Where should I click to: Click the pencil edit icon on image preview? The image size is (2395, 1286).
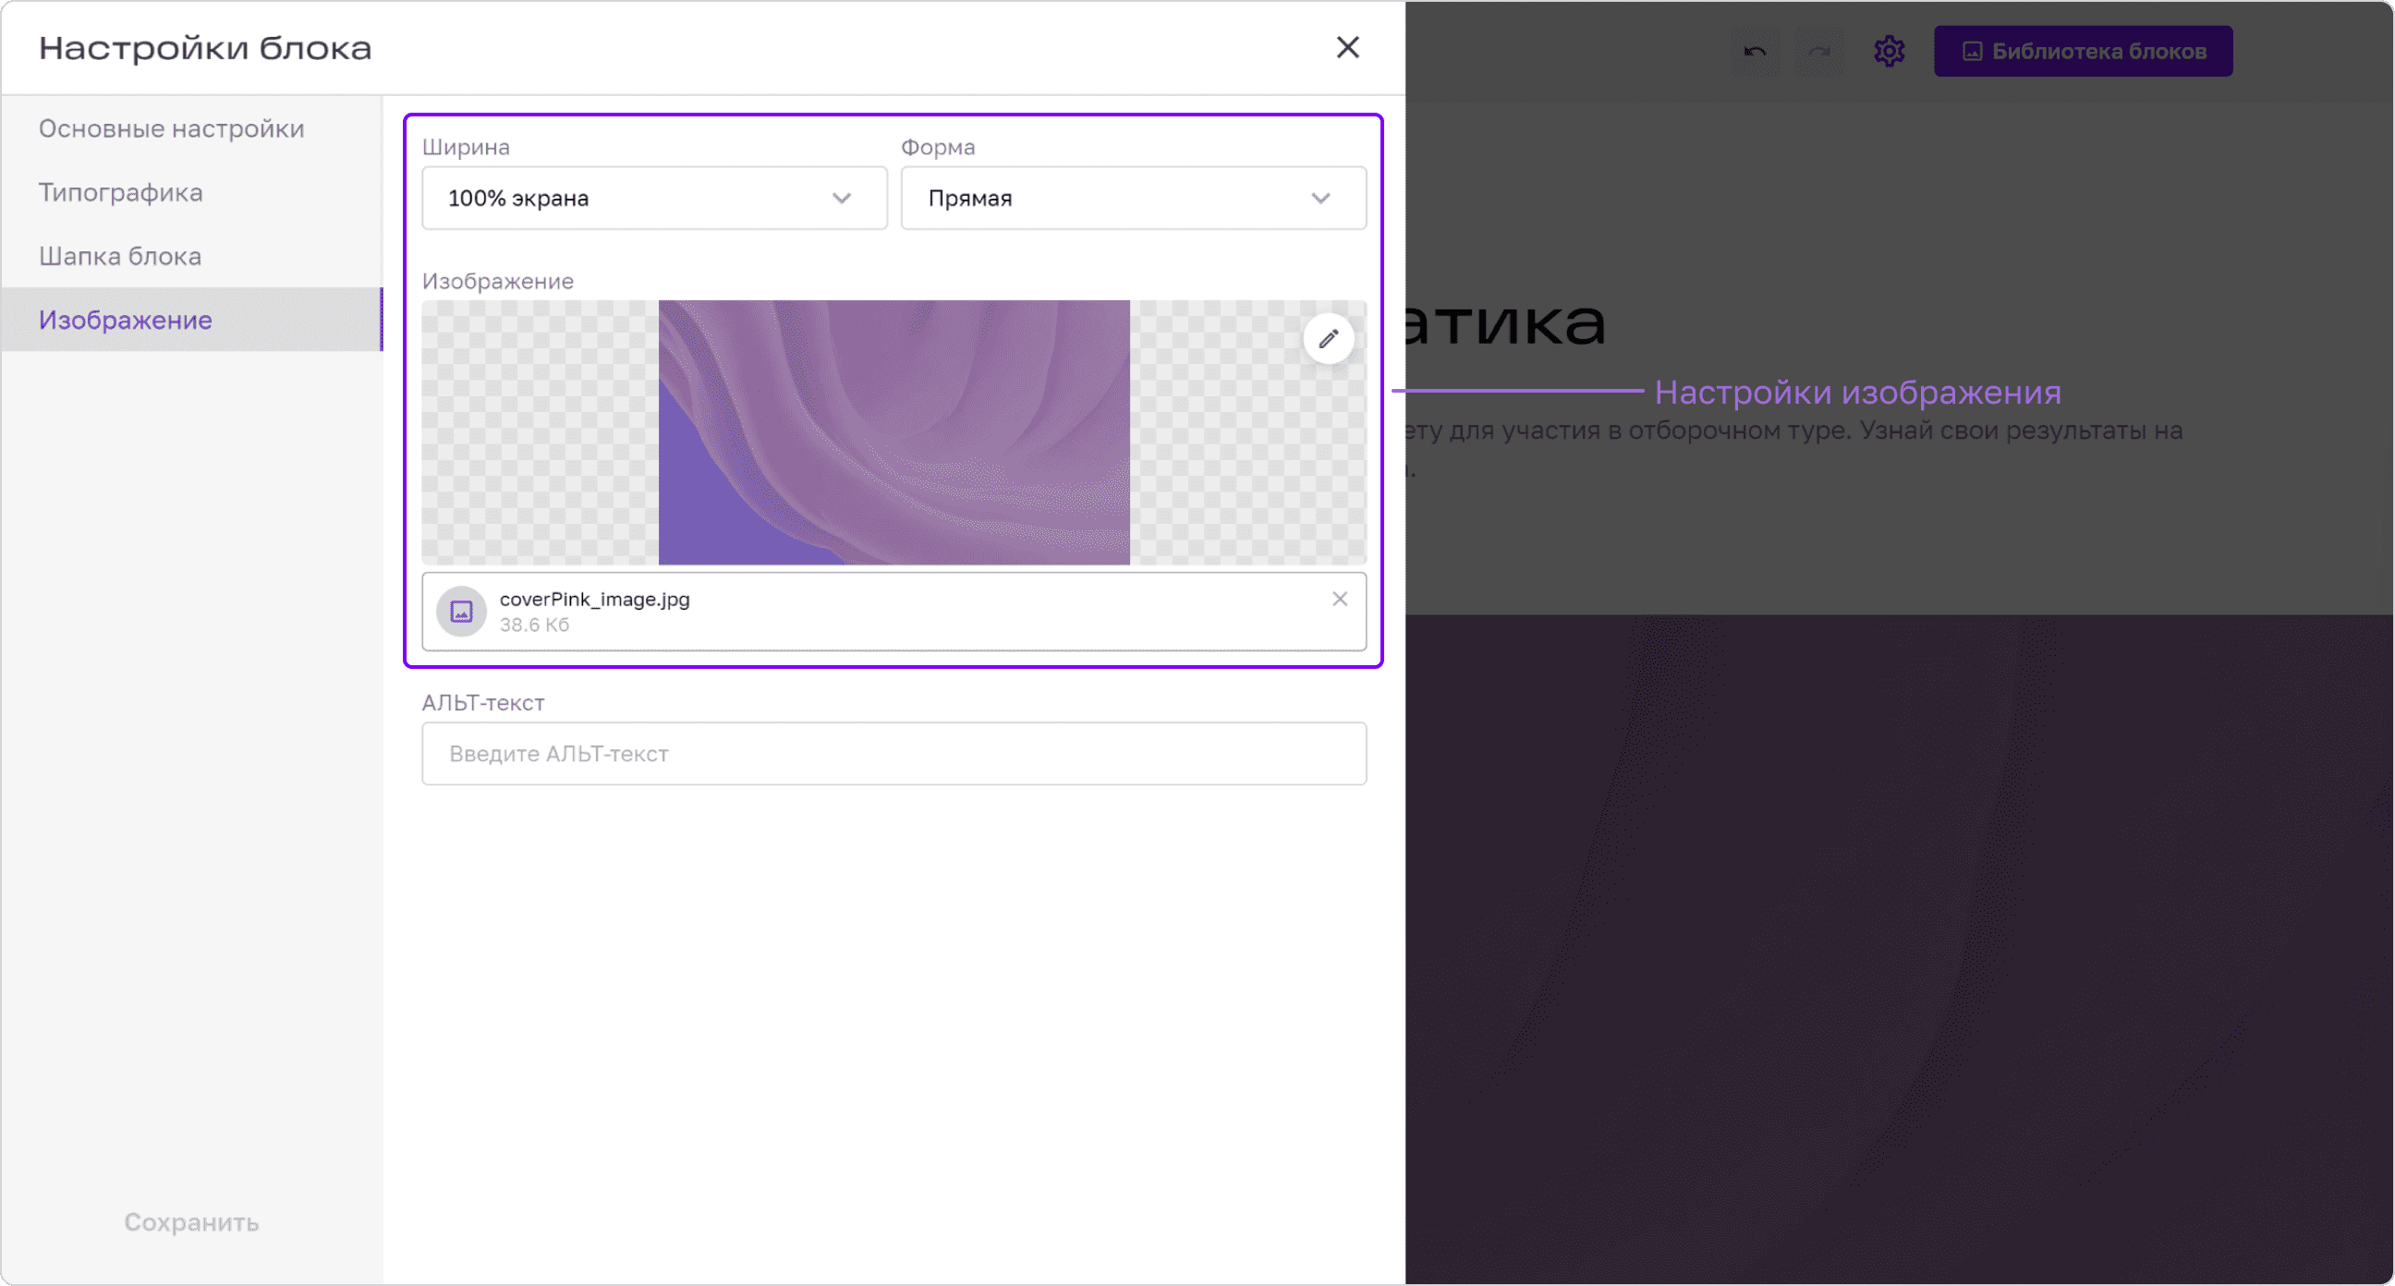[x=1329, y=338]
